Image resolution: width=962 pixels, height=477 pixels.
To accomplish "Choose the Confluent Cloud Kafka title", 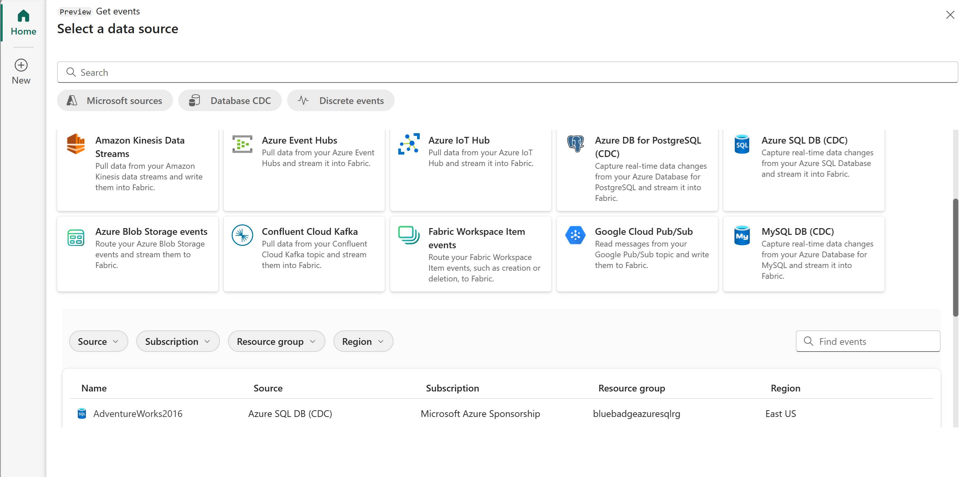I will click(310, 231).
